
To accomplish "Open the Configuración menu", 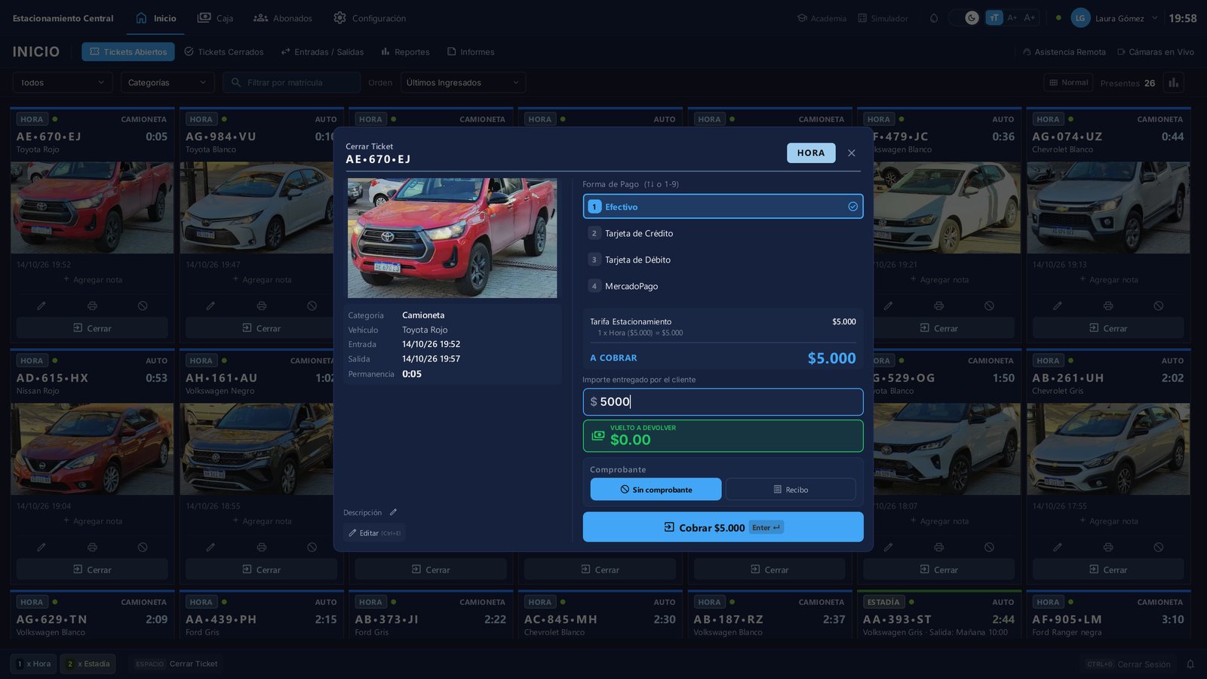I will (370, 18).
